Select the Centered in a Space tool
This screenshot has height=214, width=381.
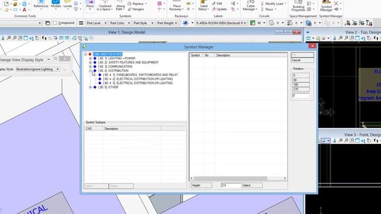[x=105, y=6]
